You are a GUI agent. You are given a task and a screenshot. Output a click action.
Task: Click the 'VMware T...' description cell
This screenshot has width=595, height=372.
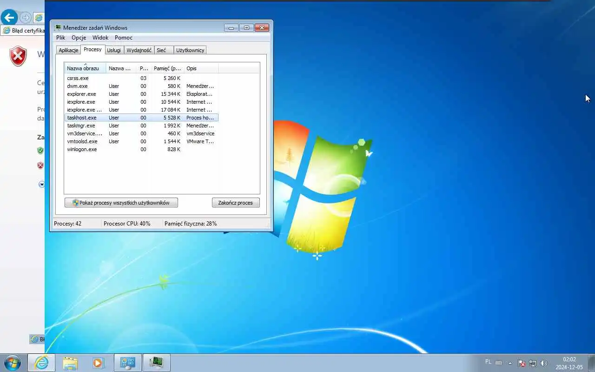tap(200, 141)
